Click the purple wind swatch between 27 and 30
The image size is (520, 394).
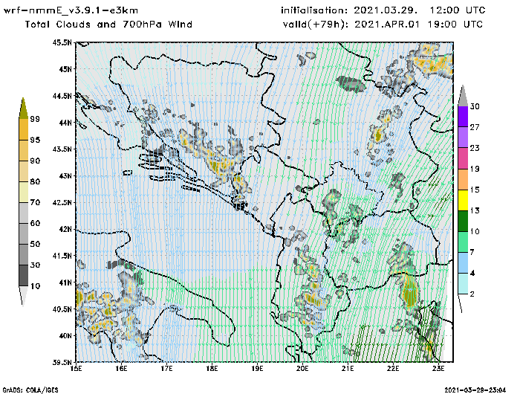[x=463, y=117]
